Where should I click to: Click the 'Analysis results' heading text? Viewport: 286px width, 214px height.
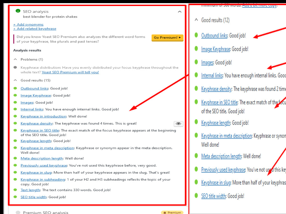(x=27, y=50)
